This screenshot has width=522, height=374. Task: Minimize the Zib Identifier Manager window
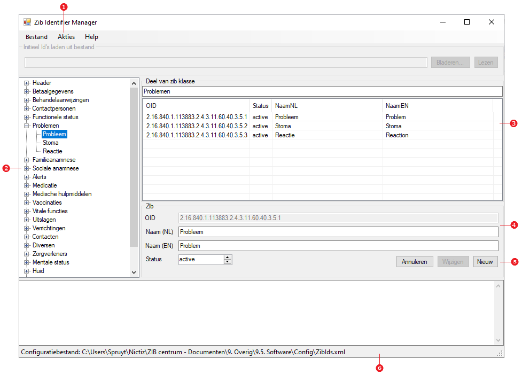(443, 22)
